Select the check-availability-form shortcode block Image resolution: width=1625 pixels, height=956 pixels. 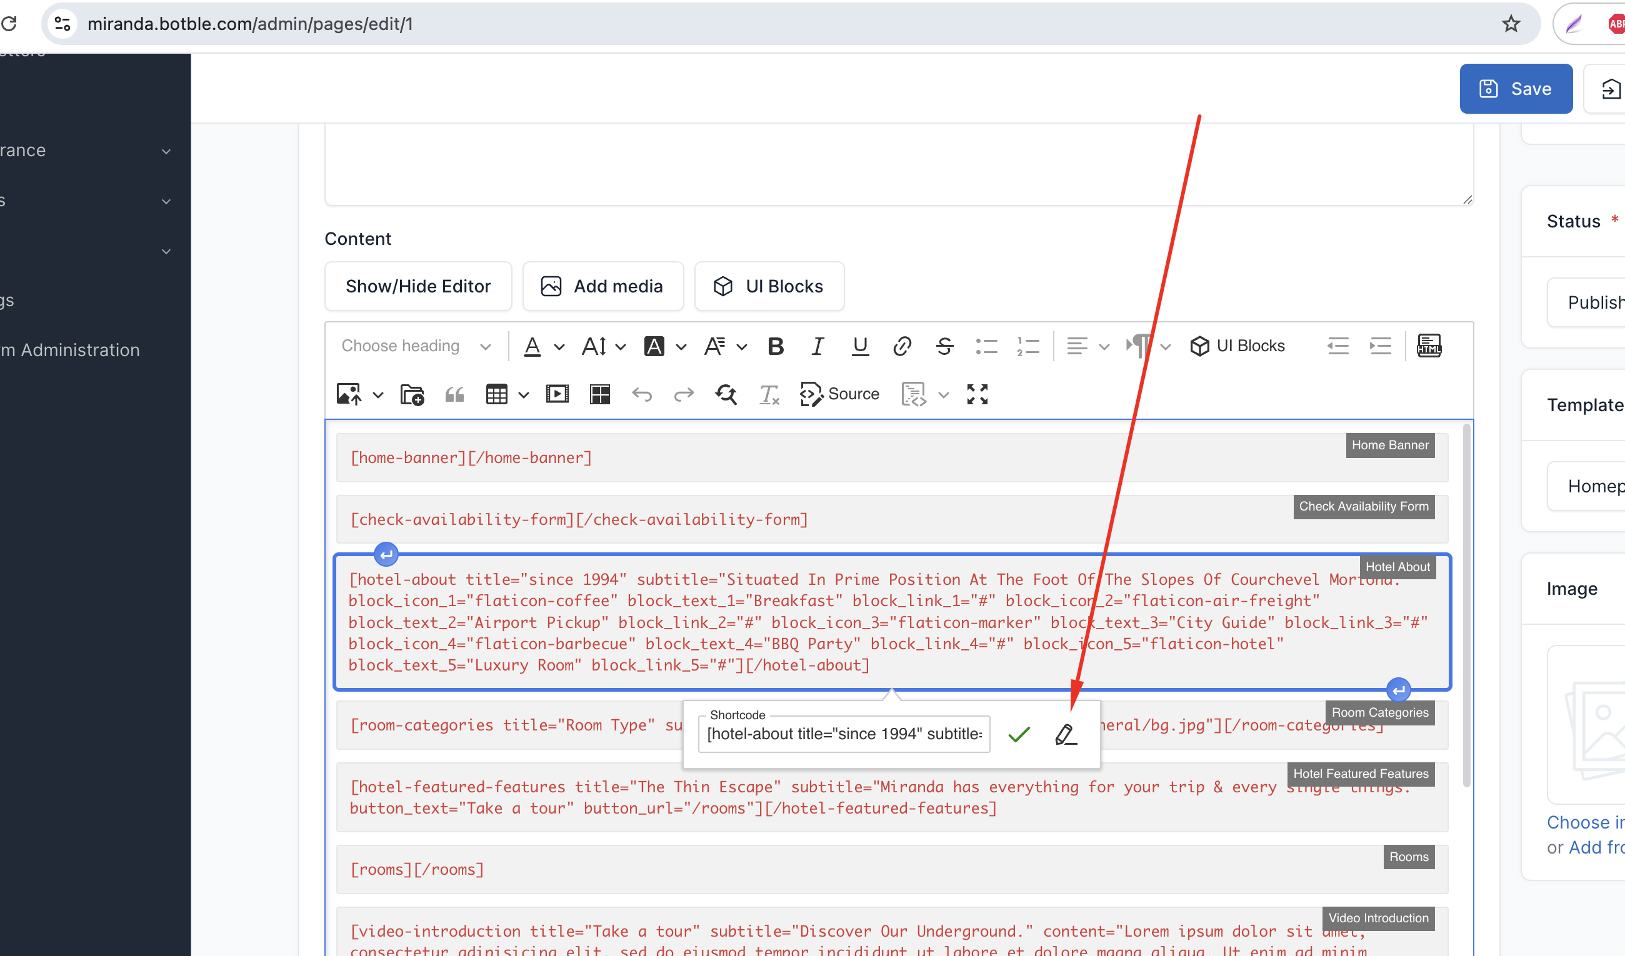coord(892,520)
